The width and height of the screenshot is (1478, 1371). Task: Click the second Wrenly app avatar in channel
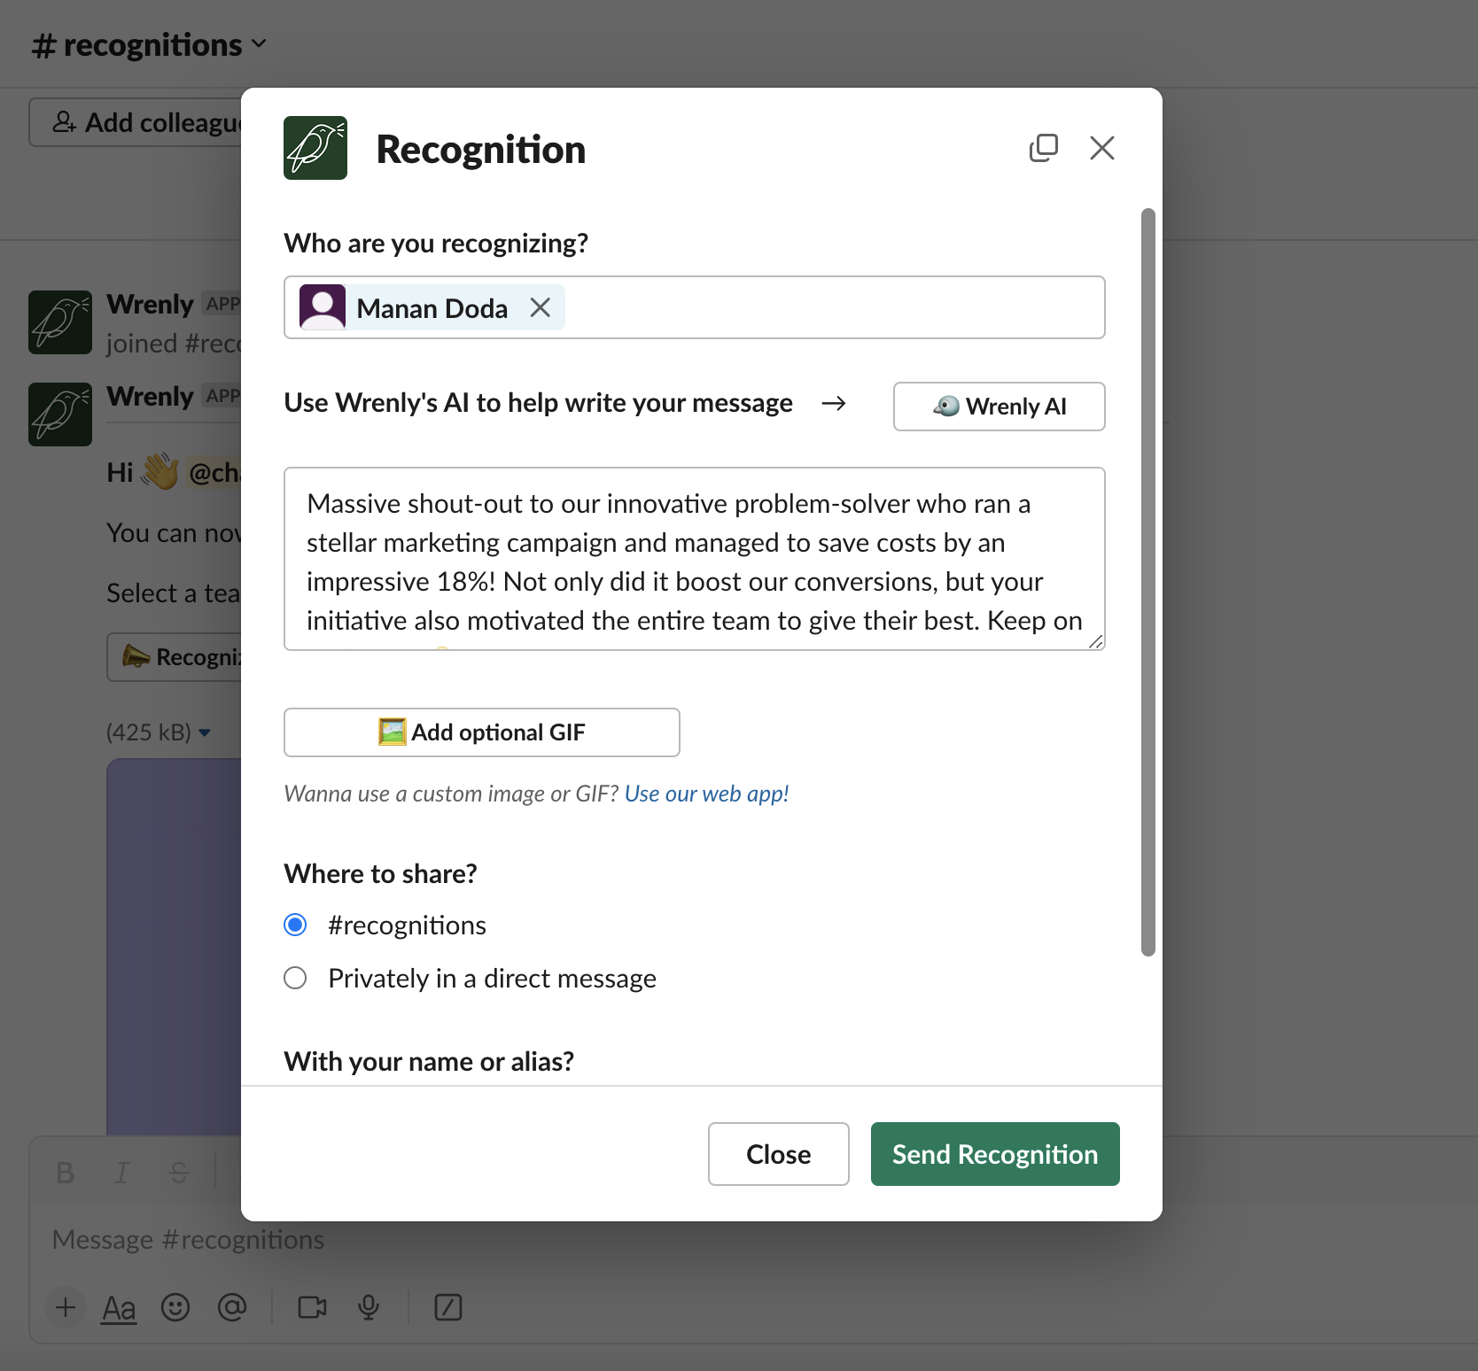[x=60, y=414]
